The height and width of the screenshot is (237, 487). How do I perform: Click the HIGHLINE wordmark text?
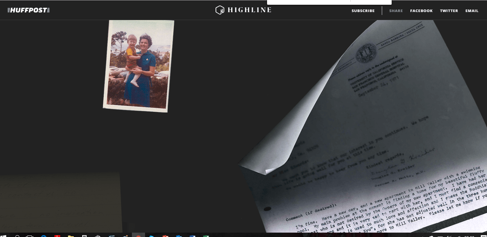(x=249, y=10)
